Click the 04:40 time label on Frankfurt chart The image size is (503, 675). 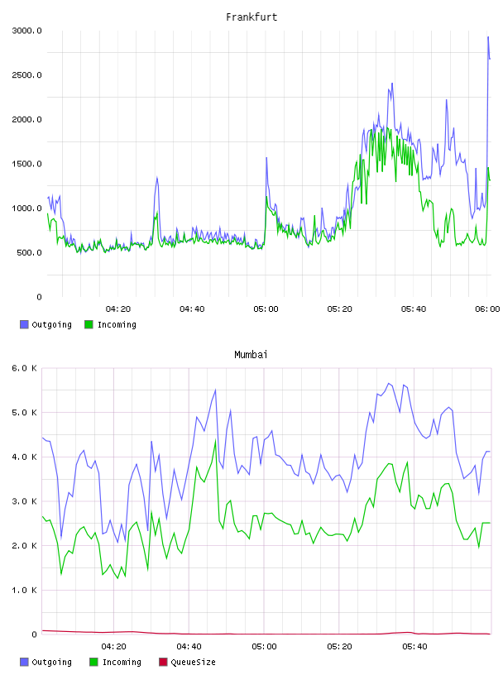click(192, 309)
